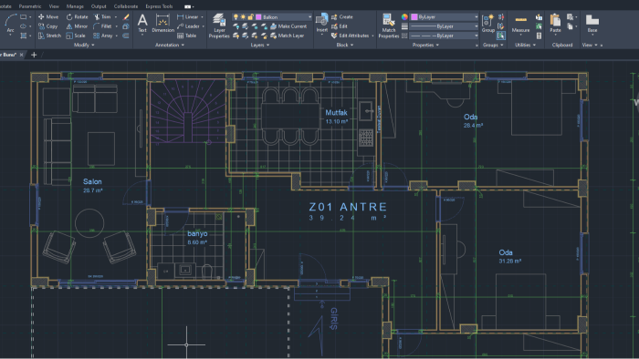Open Layer Properties manager

pos(219,26)
